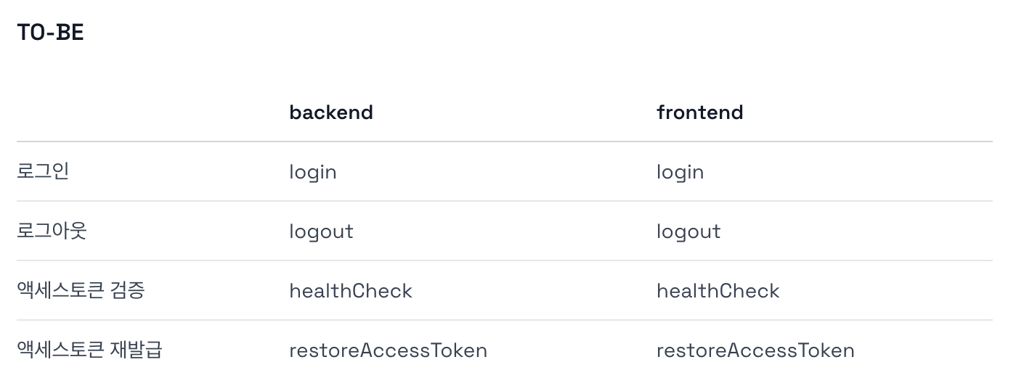The width and height of the screenshot is (1024, 386).
Task: Click the divider below the 액세스토큰 검증 row
Action: [504, 320]
